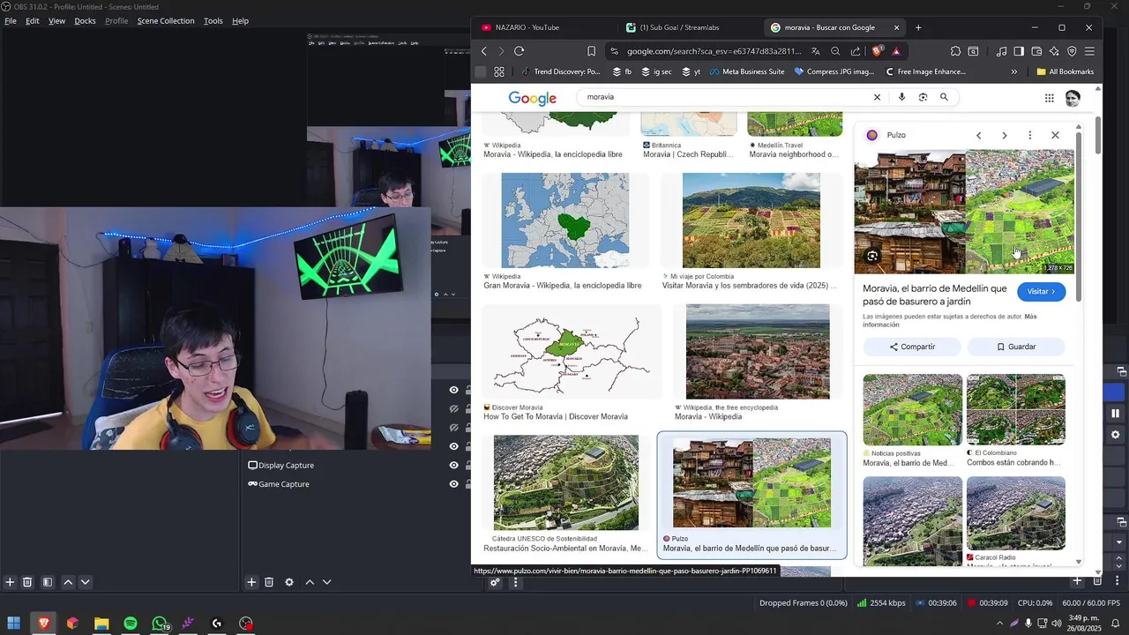Open OBS recording settings gear below pause
Screen dimensions: 1129x635
coord(1115,435)
